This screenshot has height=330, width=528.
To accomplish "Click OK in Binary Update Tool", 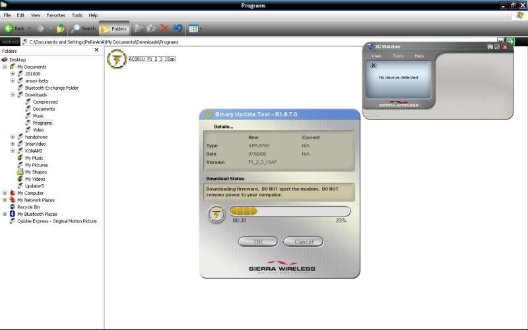I will [258, 242].
